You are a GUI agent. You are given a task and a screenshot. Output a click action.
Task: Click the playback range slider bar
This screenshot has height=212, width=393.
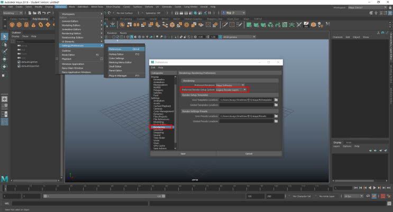(104, 196)
